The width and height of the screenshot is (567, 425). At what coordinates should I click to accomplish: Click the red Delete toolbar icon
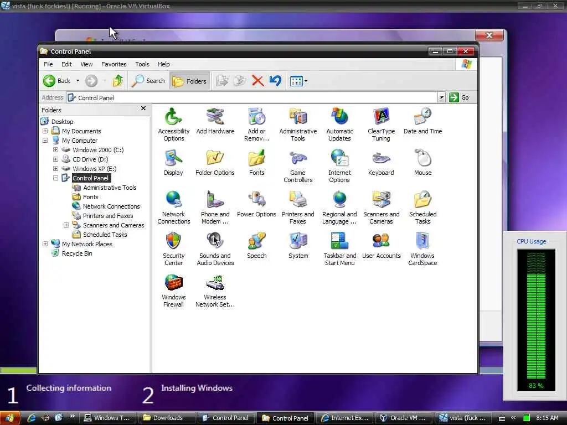click(x=257, y=81)
